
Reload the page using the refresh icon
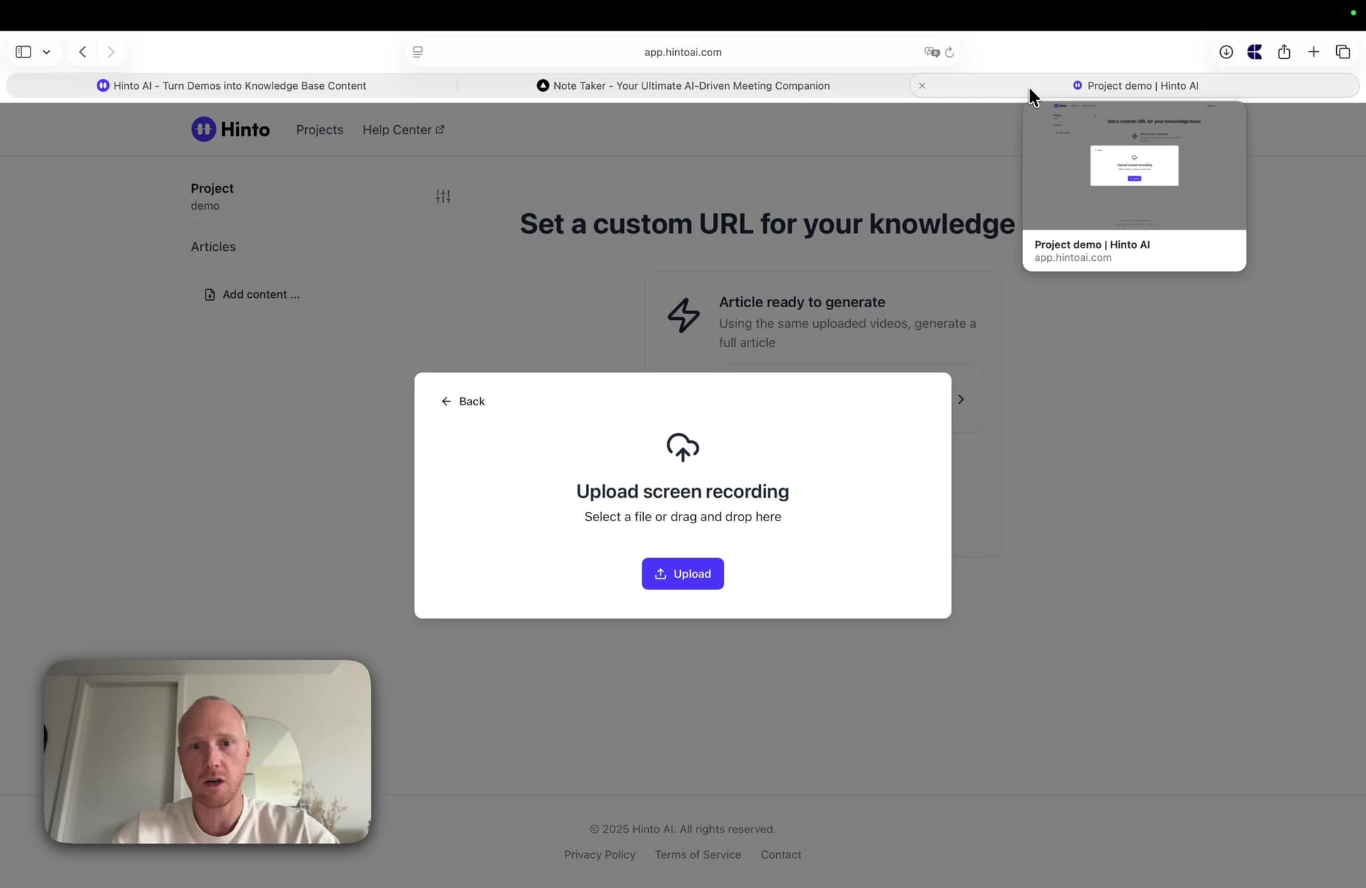click(x=949, y=52)
